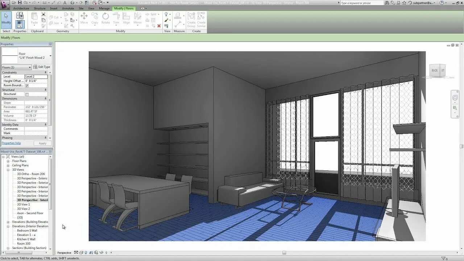
Task: Toggle the Structural checkbox
Action: pos(27,94)
